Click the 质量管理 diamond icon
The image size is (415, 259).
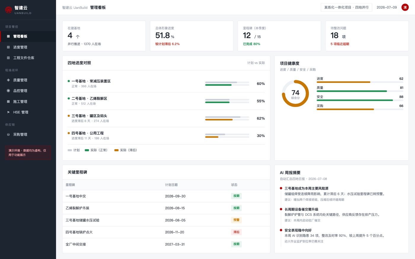coord(8,80)
